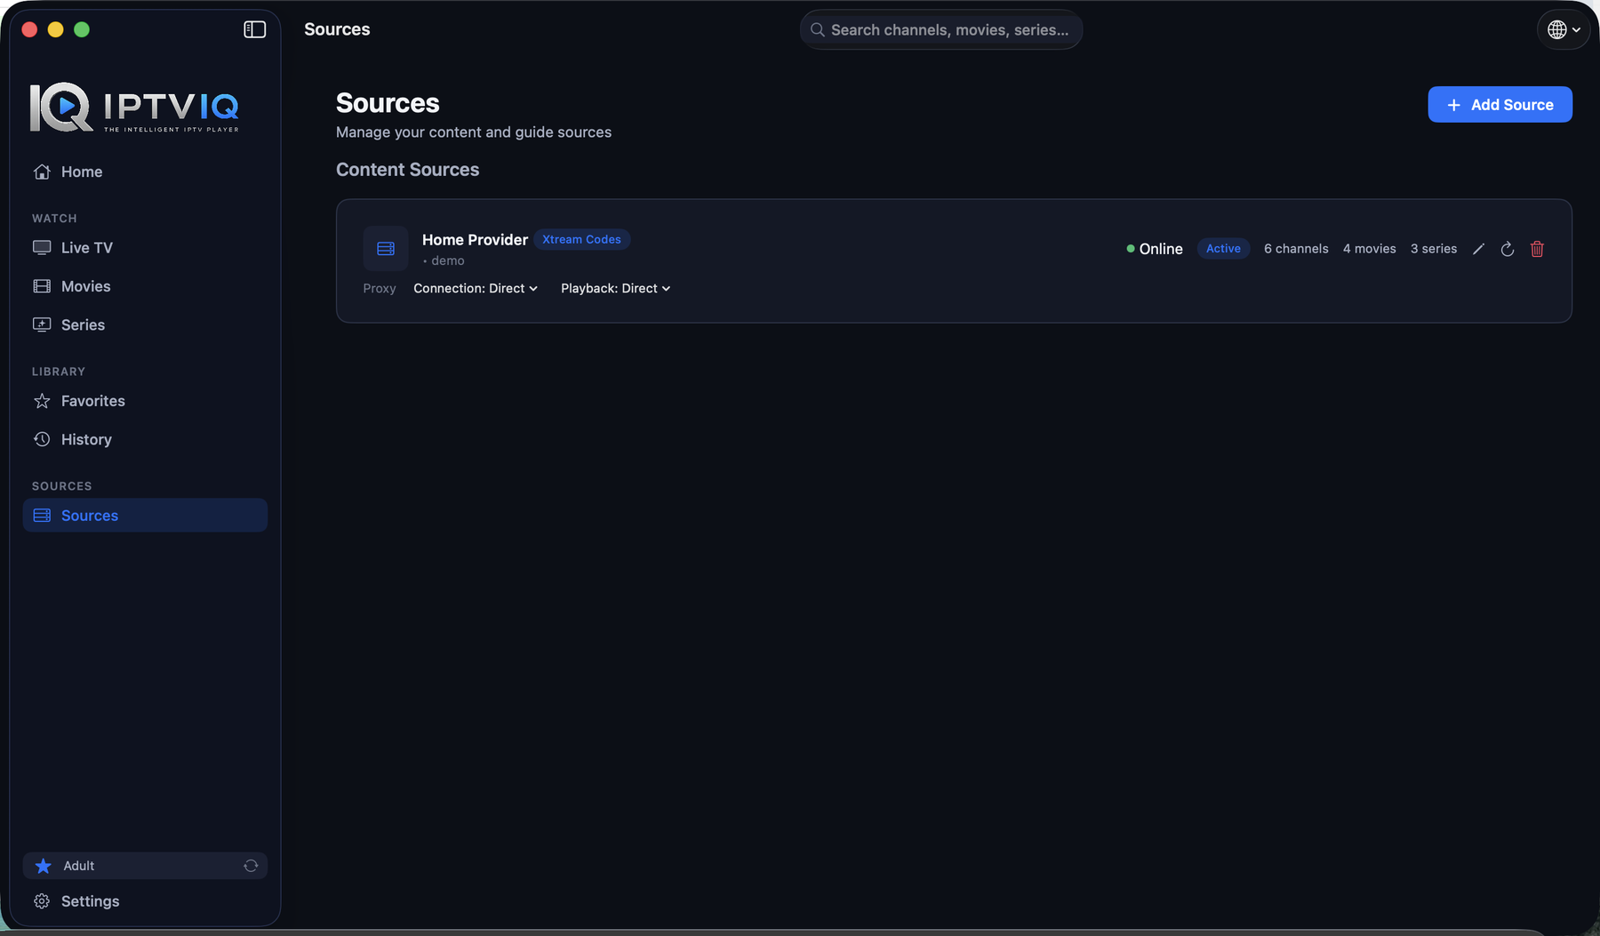The height and width of the screenshot is (936, 1600).
Task: Open Live TV section
Action: point(145,248)
